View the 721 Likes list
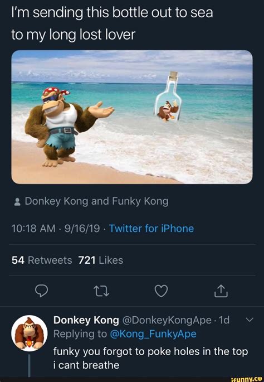Screen dimensions: 264x382 pos(101,260)
